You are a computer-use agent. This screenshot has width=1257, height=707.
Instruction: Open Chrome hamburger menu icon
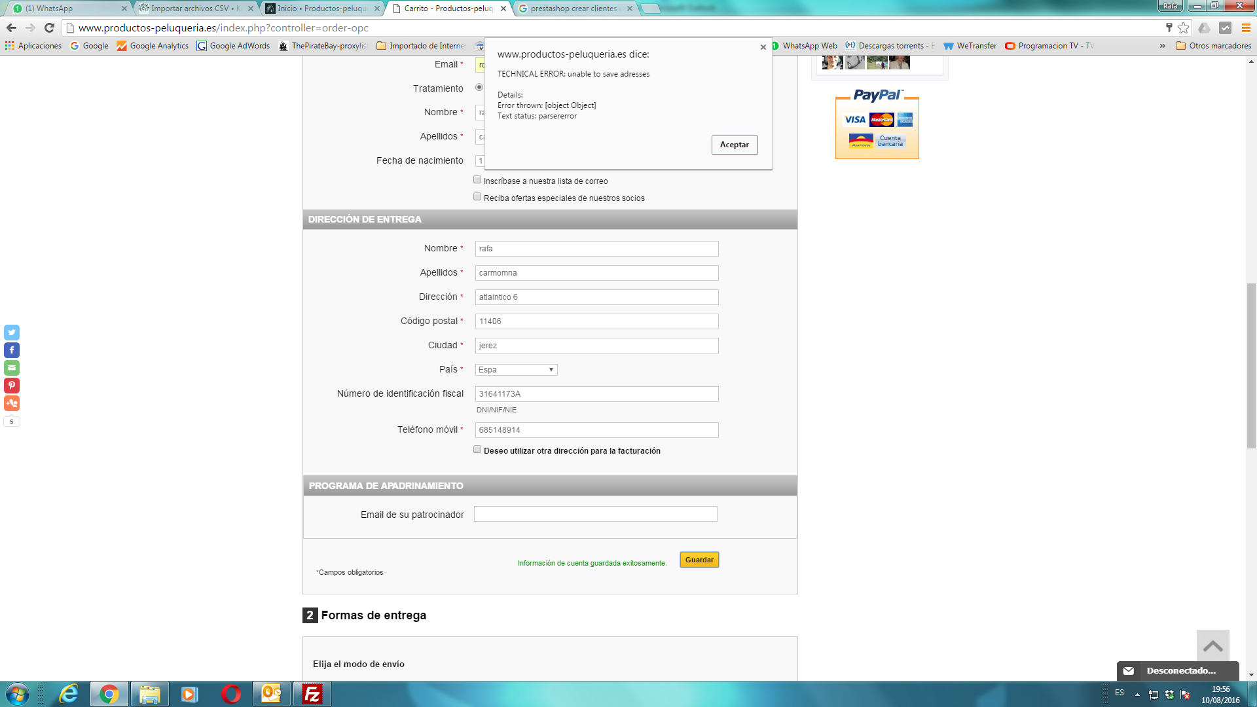[x=1246, y=27]
